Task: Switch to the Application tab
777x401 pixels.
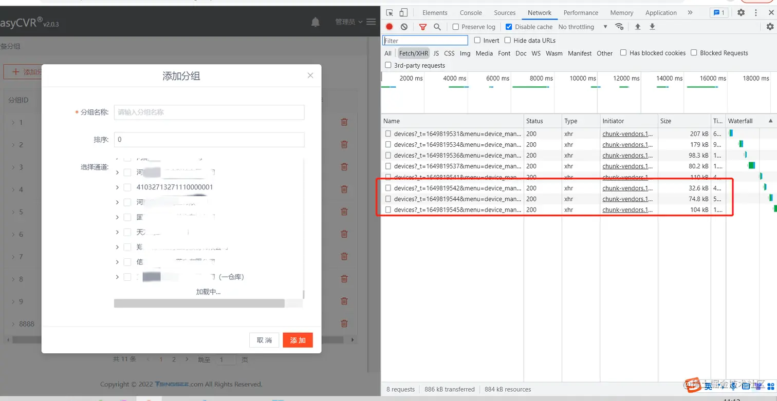Action: (x=661, y=13)
